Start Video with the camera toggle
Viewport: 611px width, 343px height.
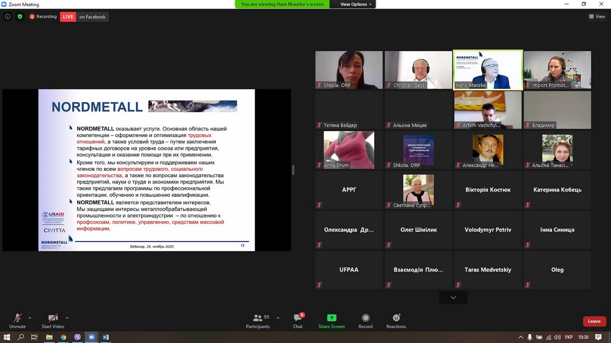tap(53, 321)
